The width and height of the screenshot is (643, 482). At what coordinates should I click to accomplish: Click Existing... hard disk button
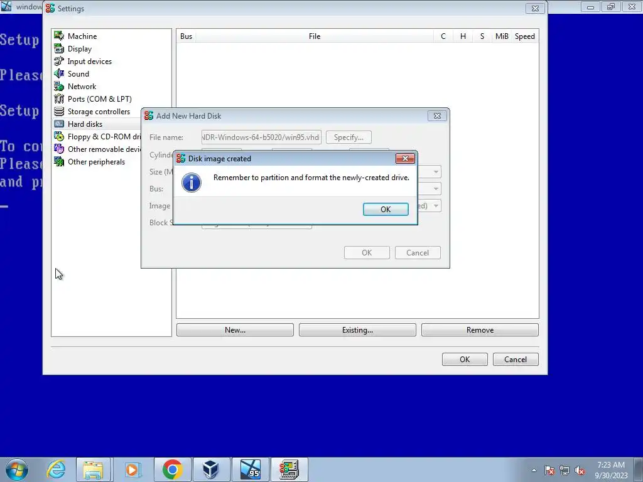tap(357, 330)
